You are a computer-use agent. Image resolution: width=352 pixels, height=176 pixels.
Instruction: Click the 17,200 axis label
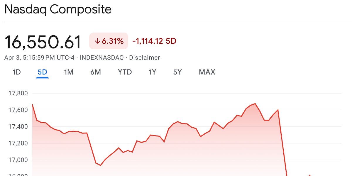tap(18, 143)
